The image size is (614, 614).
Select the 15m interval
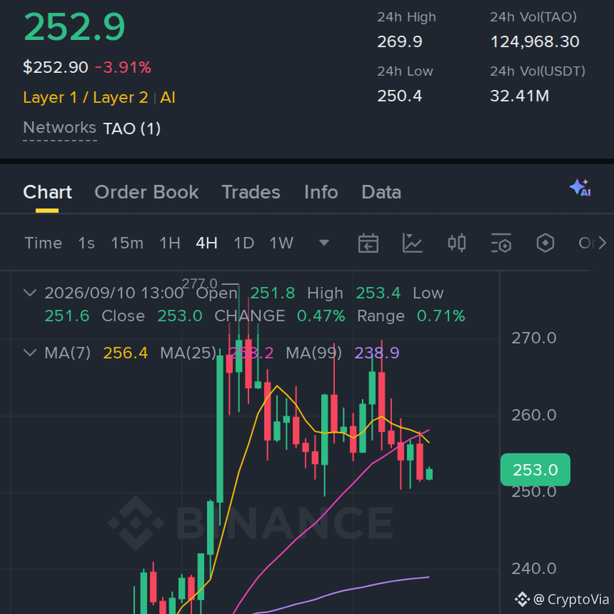pos(127,243)
